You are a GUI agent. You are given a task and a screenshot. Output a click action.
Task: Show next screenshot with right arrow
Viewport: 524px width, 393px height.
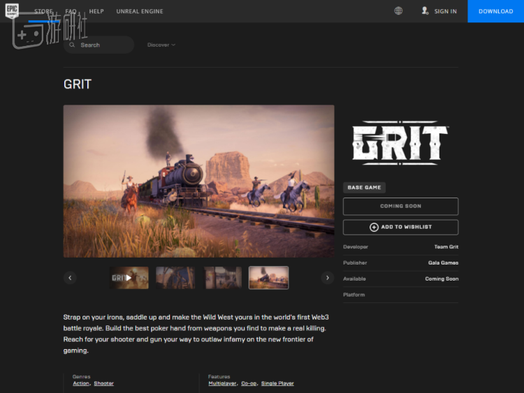(328, 278)
